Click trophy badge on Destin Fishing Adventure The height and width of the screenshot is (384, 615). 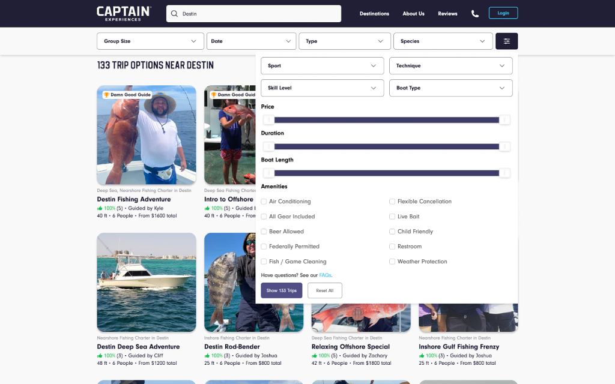tap(106, 95)
